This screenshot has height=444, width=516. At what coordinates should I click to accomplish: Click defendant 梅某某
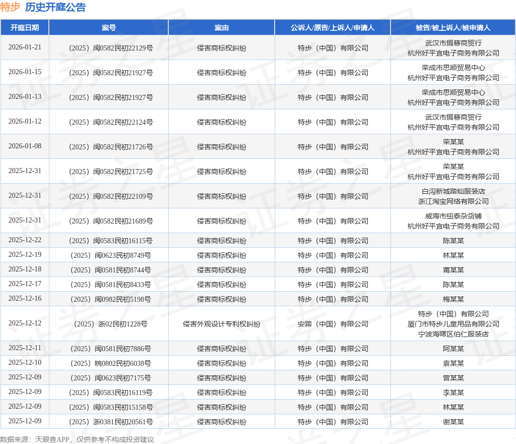coord(453,299)
